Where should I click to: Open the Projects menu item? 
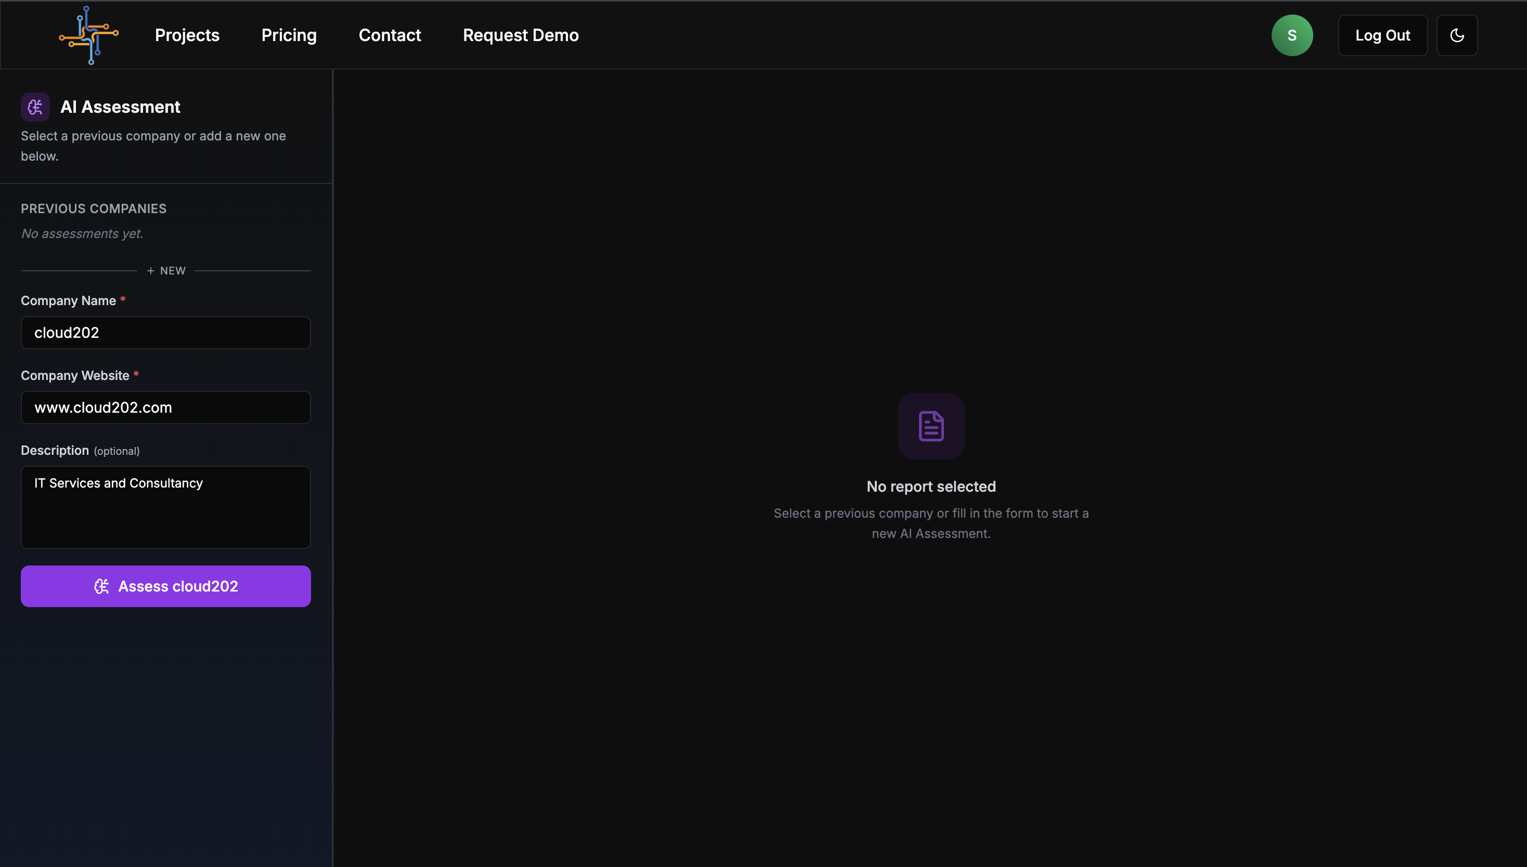coord(187,35)
